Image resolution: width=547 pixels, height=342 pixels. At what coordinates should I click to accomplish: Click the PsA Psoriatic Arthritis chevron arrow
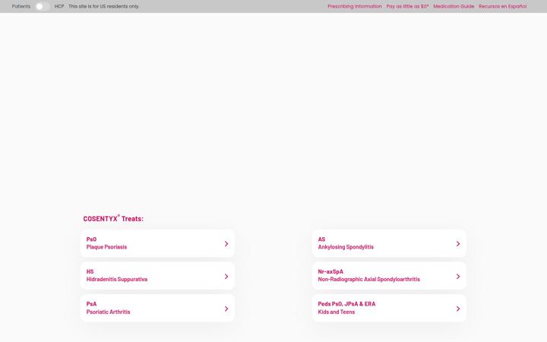[226, 309]
